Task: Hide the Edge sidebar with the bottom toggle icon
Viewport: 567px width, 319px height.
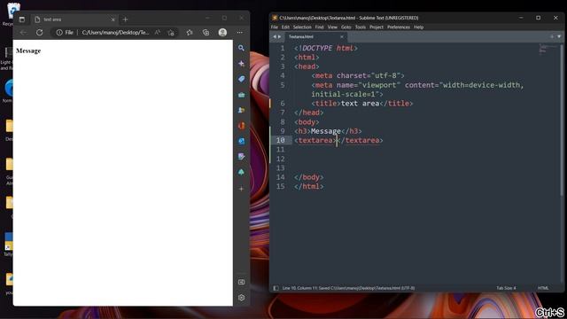Action: 241,282
